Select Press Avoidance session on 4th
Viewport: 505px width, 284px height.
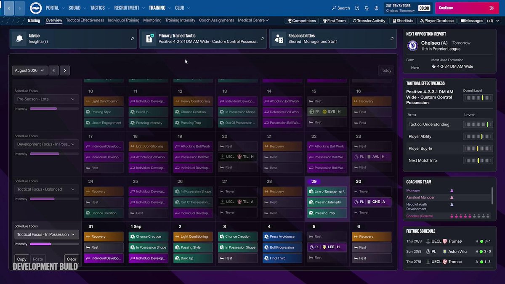click(x=282, y=236)
